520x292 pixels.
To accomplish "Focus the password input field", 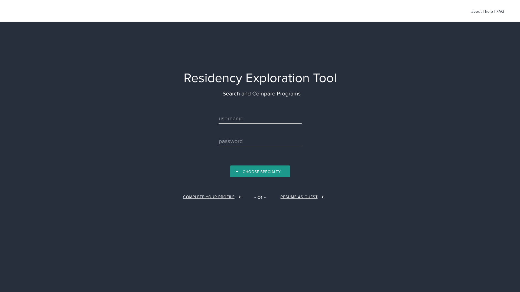I will point(260,141).
